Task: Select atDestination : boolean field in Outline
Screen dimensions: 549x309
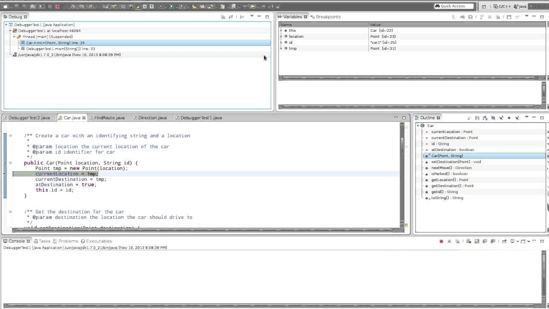Action: tap(452, 150)
